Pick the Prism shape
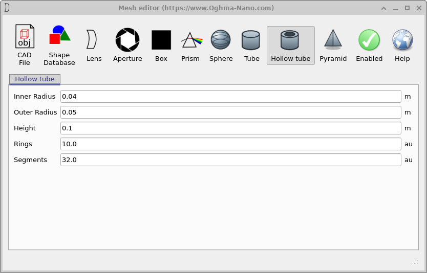Image resolution: width=427 pixels, height=273 pixels. click(190, 45)
